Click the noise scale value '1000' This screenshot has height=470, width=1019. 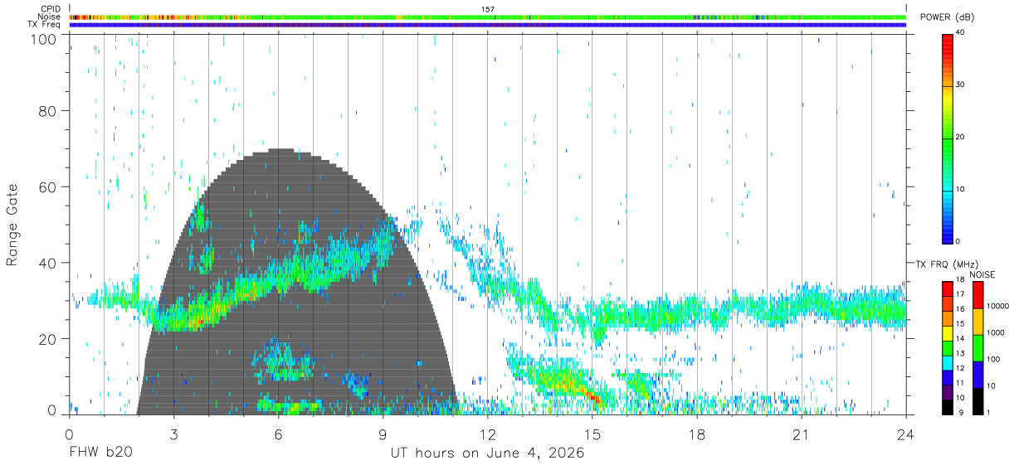996,332
